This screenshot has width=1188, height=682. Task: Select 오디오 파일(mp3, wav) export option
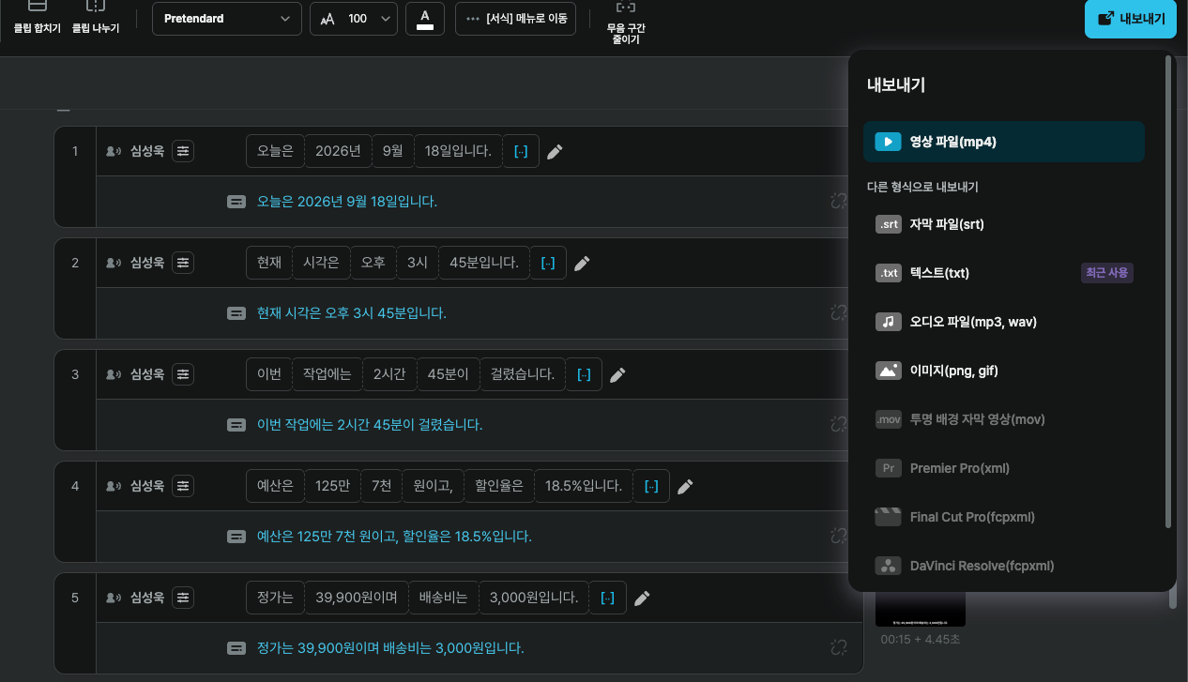1004,322
